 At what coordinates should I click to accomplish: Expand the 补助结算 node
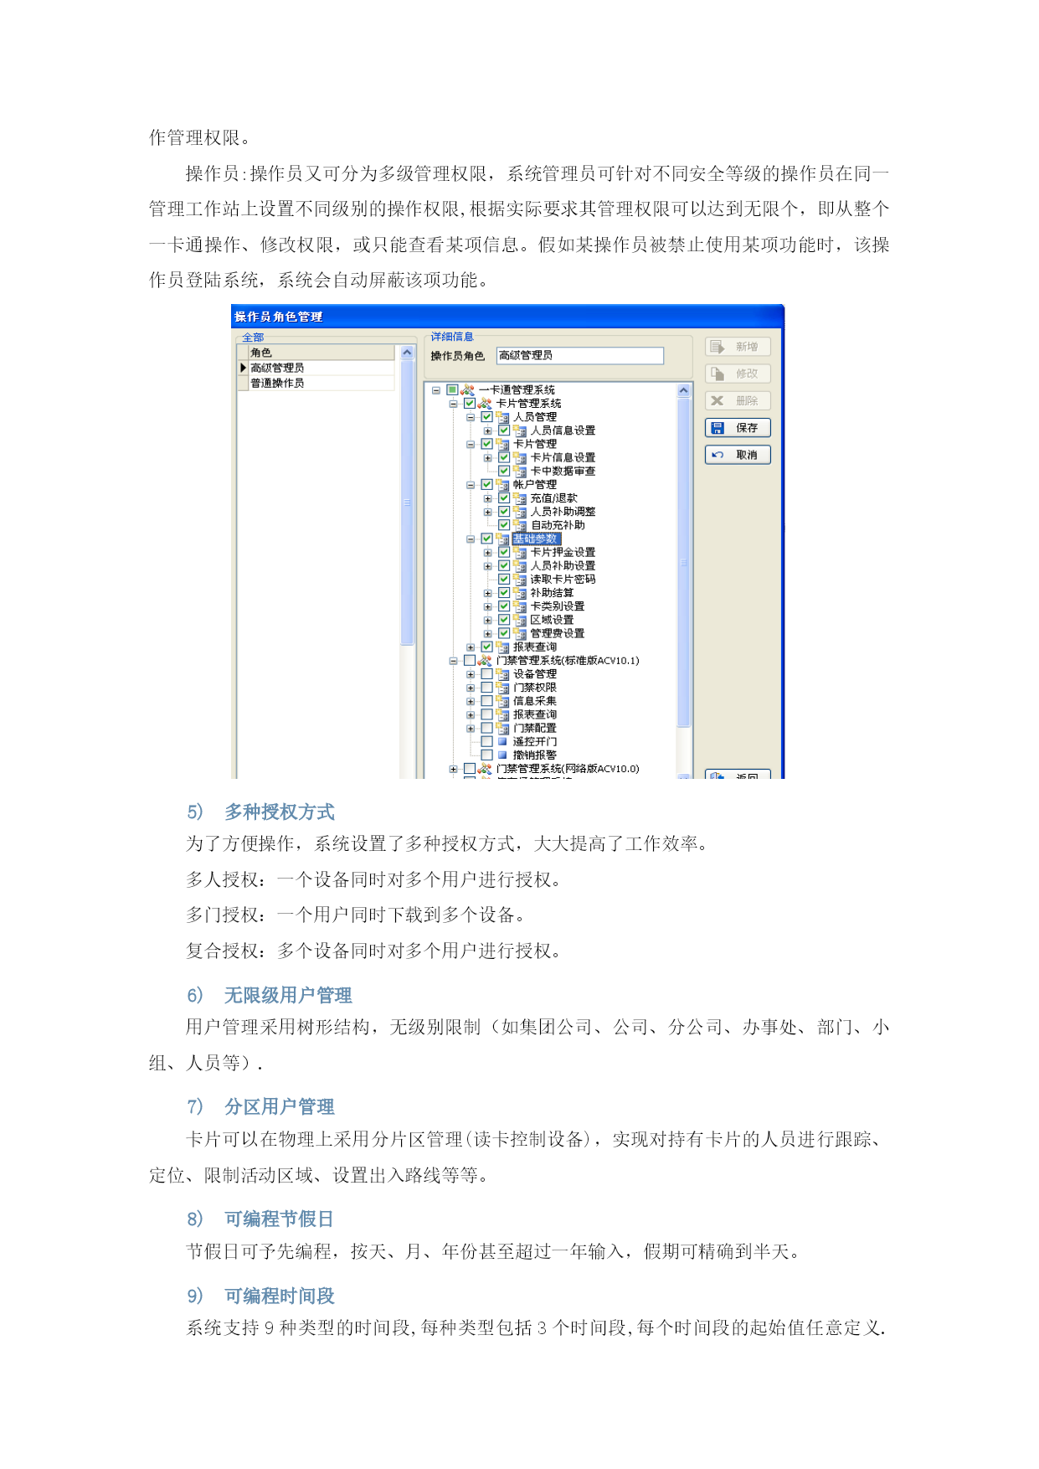pos(488,594)
